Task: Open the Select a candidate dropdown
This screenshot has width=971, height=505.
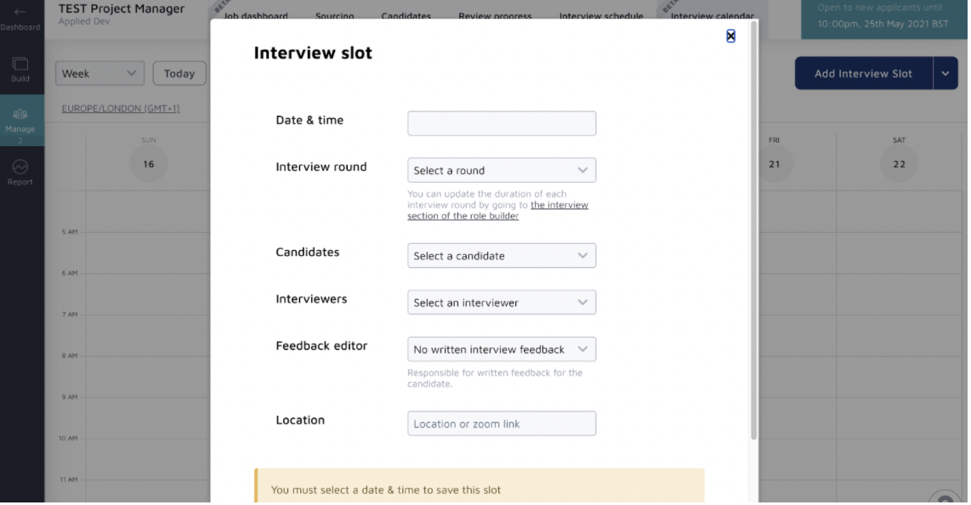Action: click(502, 256)
